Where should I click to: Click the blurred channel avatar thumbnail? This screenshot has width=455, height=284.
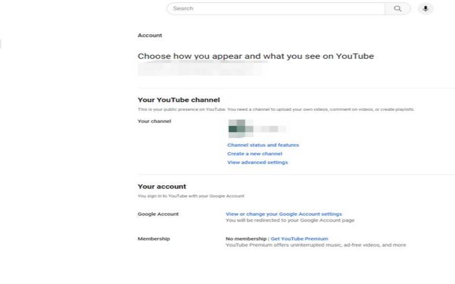pos(241,129)
